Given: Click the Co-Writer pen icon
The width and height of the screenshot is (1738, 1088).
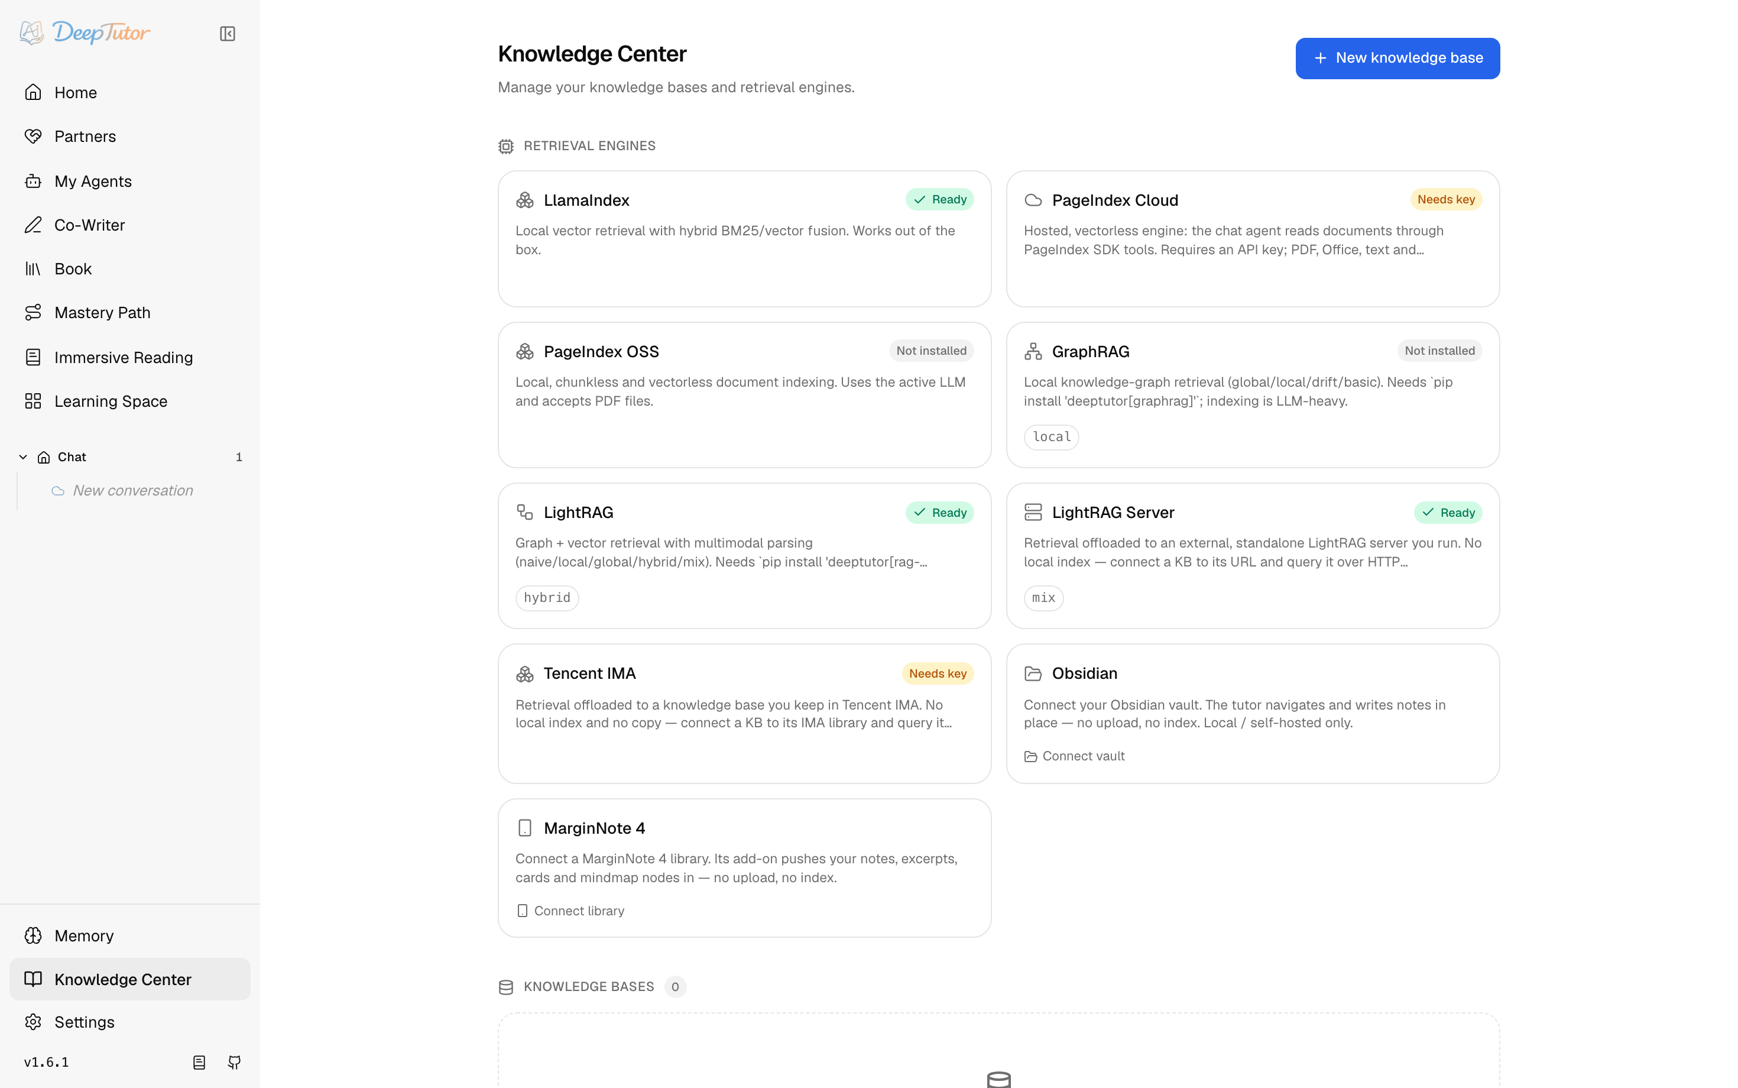Looking at the screenshot, I should (x=33, y=225).
